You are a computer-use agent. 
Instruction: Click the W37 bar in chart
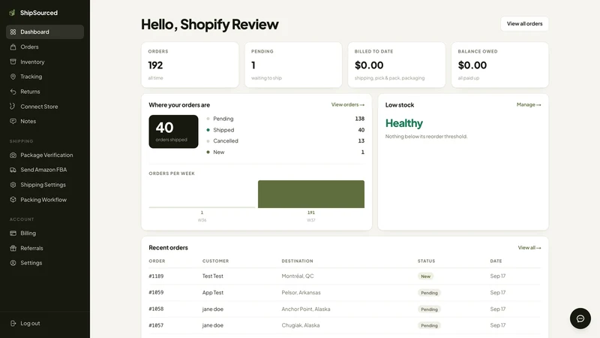311,195
